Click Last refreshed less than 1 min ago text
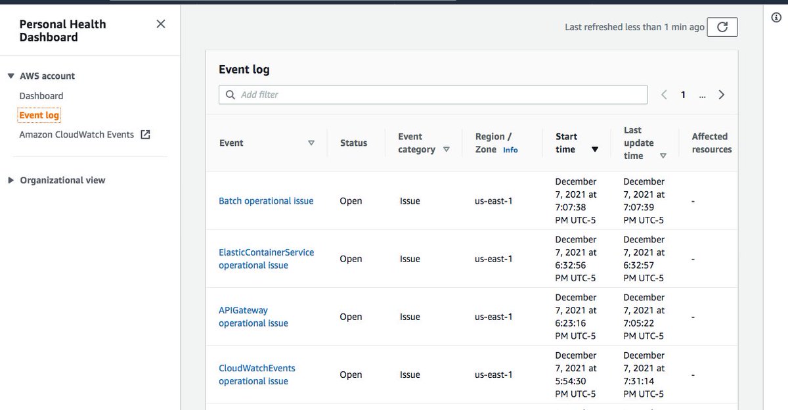The width and height of the screenshot is (788, 410). click(634, 28)
